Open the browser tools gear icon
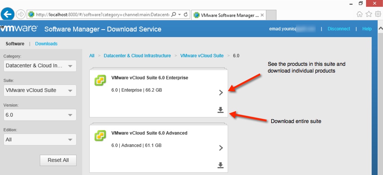 click(378, 14)
